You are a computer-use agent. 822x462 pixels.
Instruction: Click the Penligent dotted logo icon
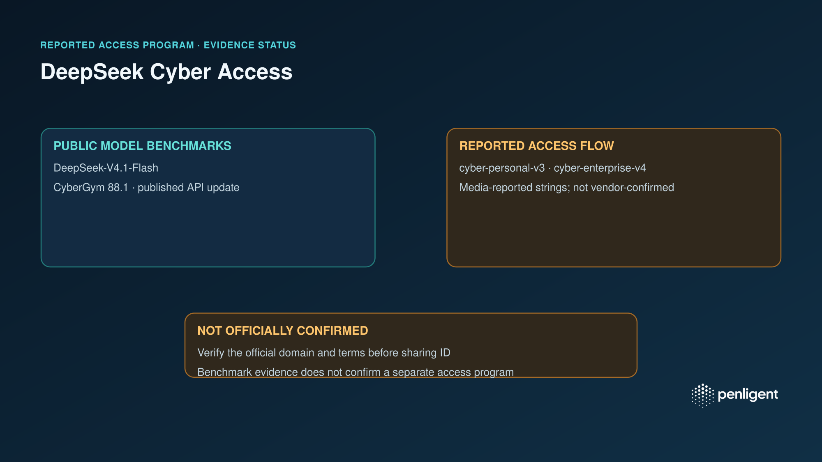click(x=702, y=395)
